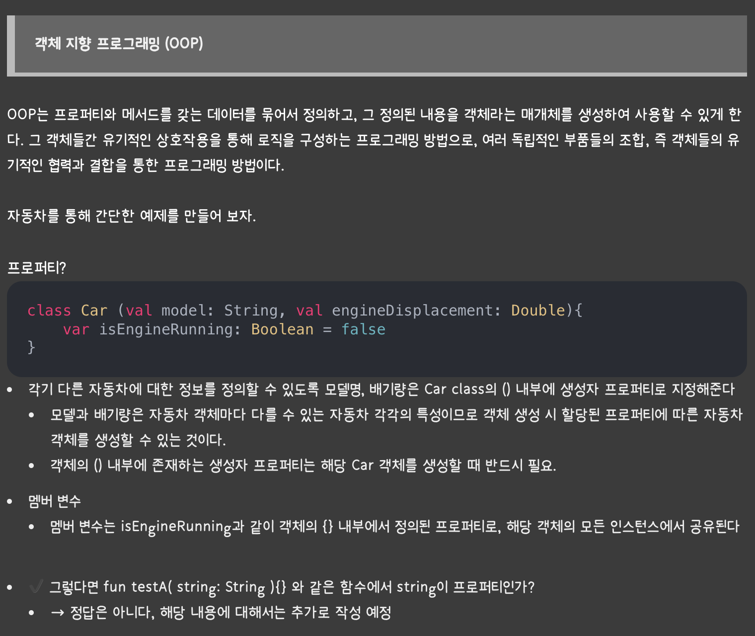Click the bullet before 멤버 변수
755x636 pixels.
click(x=10, y=502)
